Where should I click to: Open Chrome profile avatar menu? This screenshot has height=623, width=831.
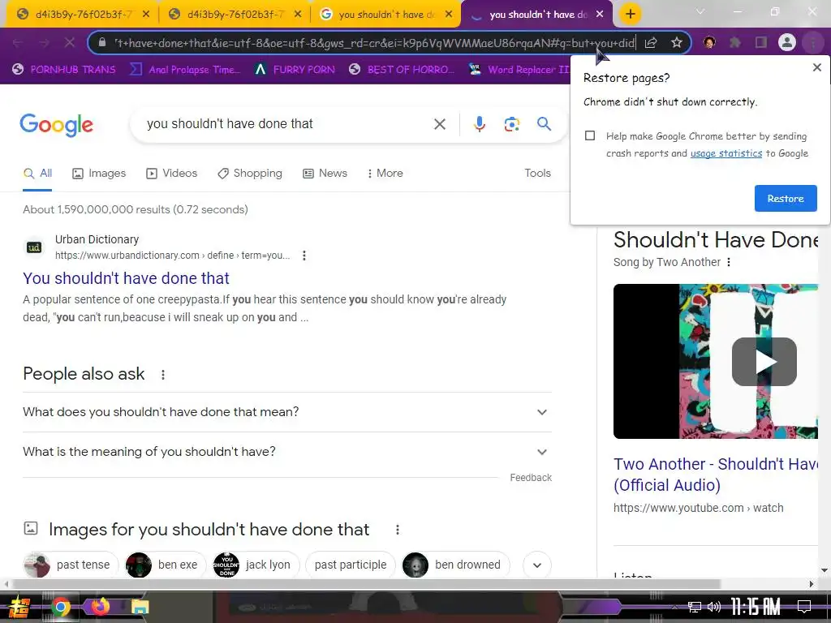787,42
